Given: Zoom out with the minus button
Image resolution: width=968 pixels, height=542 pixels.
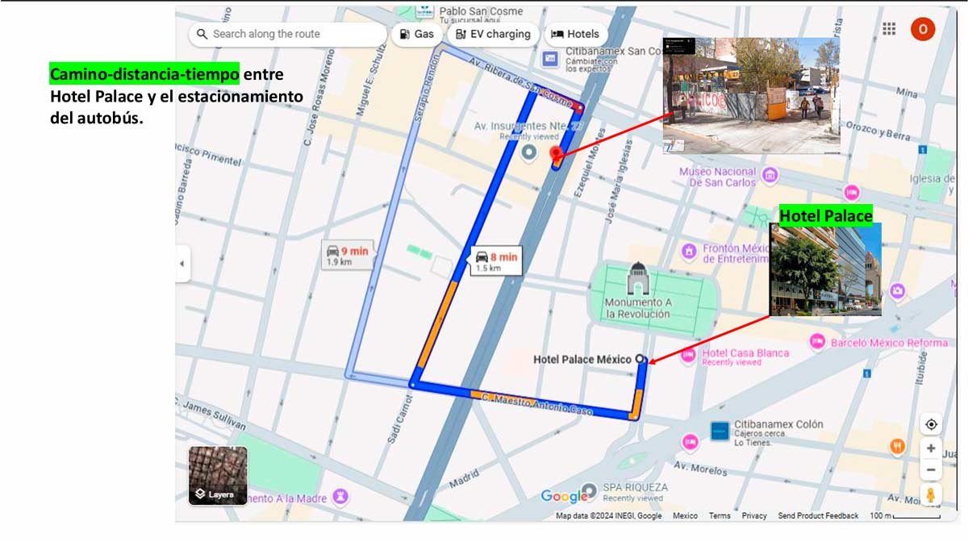Looking at the screenshot, I should pos(931,469).
